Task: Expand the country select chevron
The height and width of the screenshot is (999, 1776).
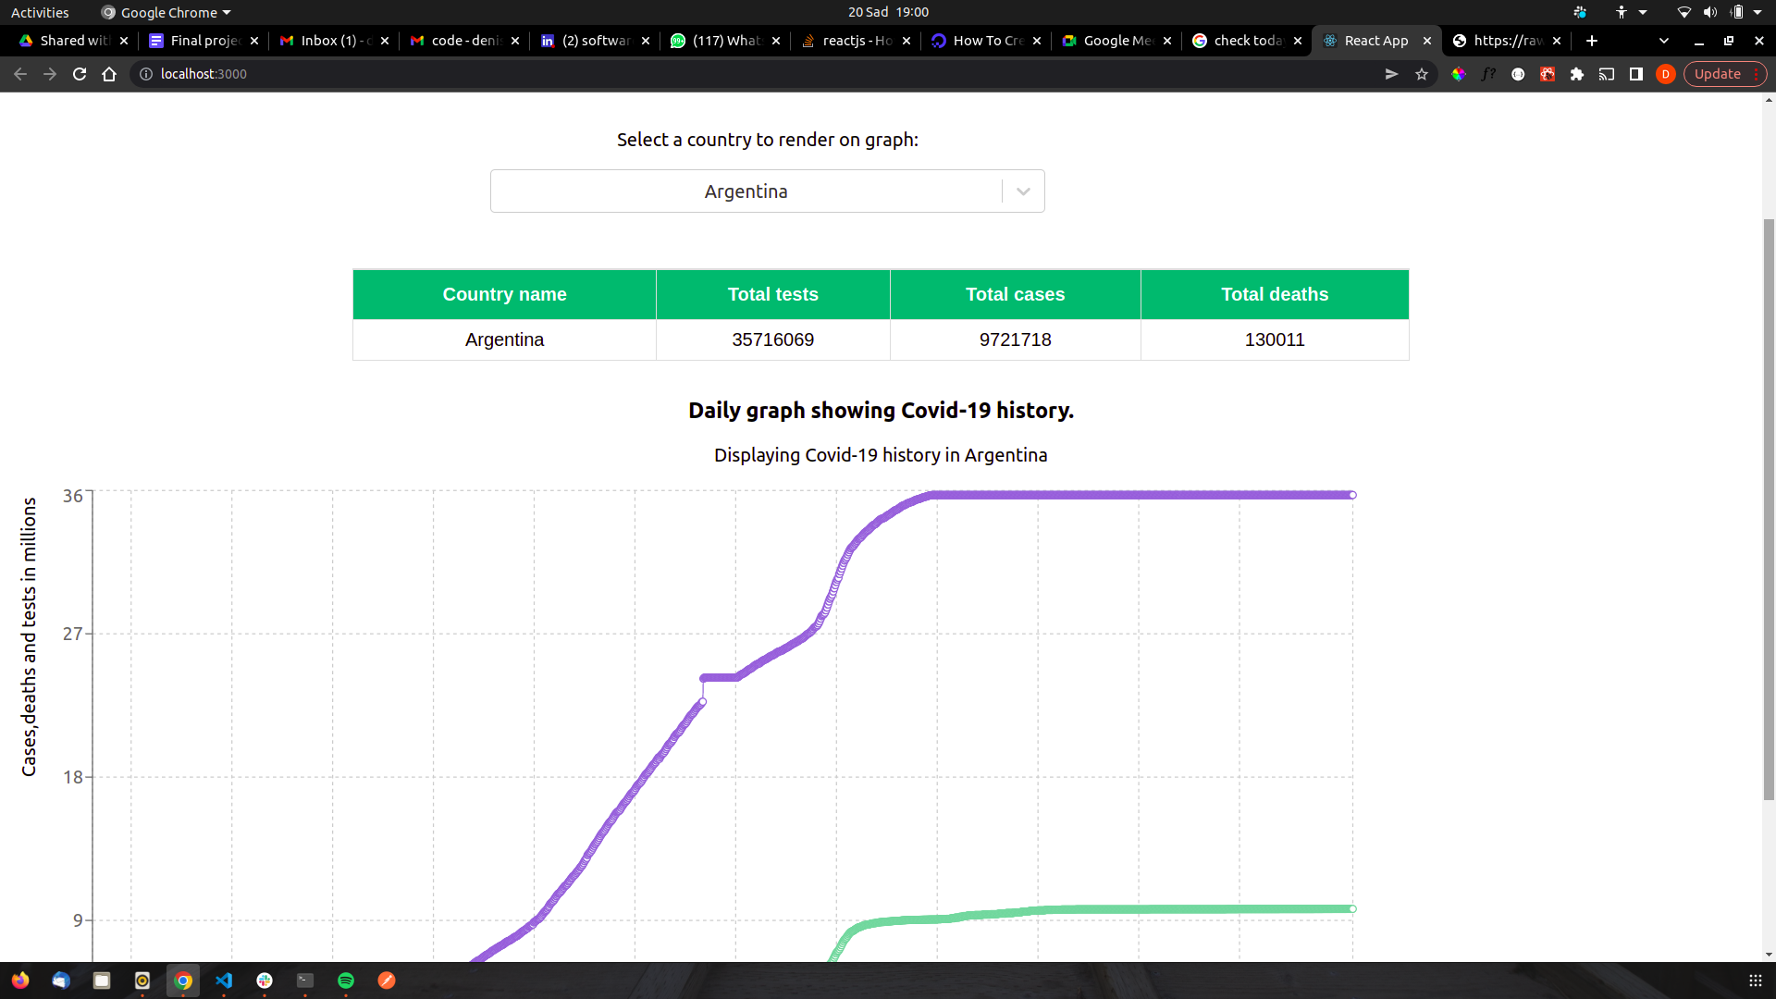Action: (x=1023, y=191)
